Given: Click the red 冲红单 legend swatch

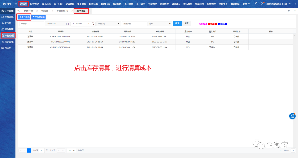Looking at the screenshot, I should [212, 24].
